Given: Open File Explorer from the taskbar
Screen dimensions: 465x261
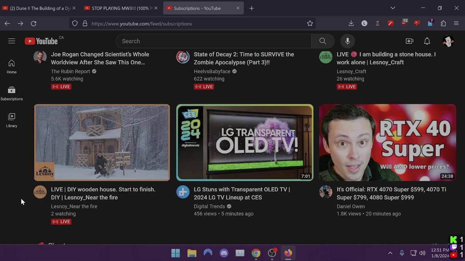Looking at the screenshot, I should click(x=192, y=253).
